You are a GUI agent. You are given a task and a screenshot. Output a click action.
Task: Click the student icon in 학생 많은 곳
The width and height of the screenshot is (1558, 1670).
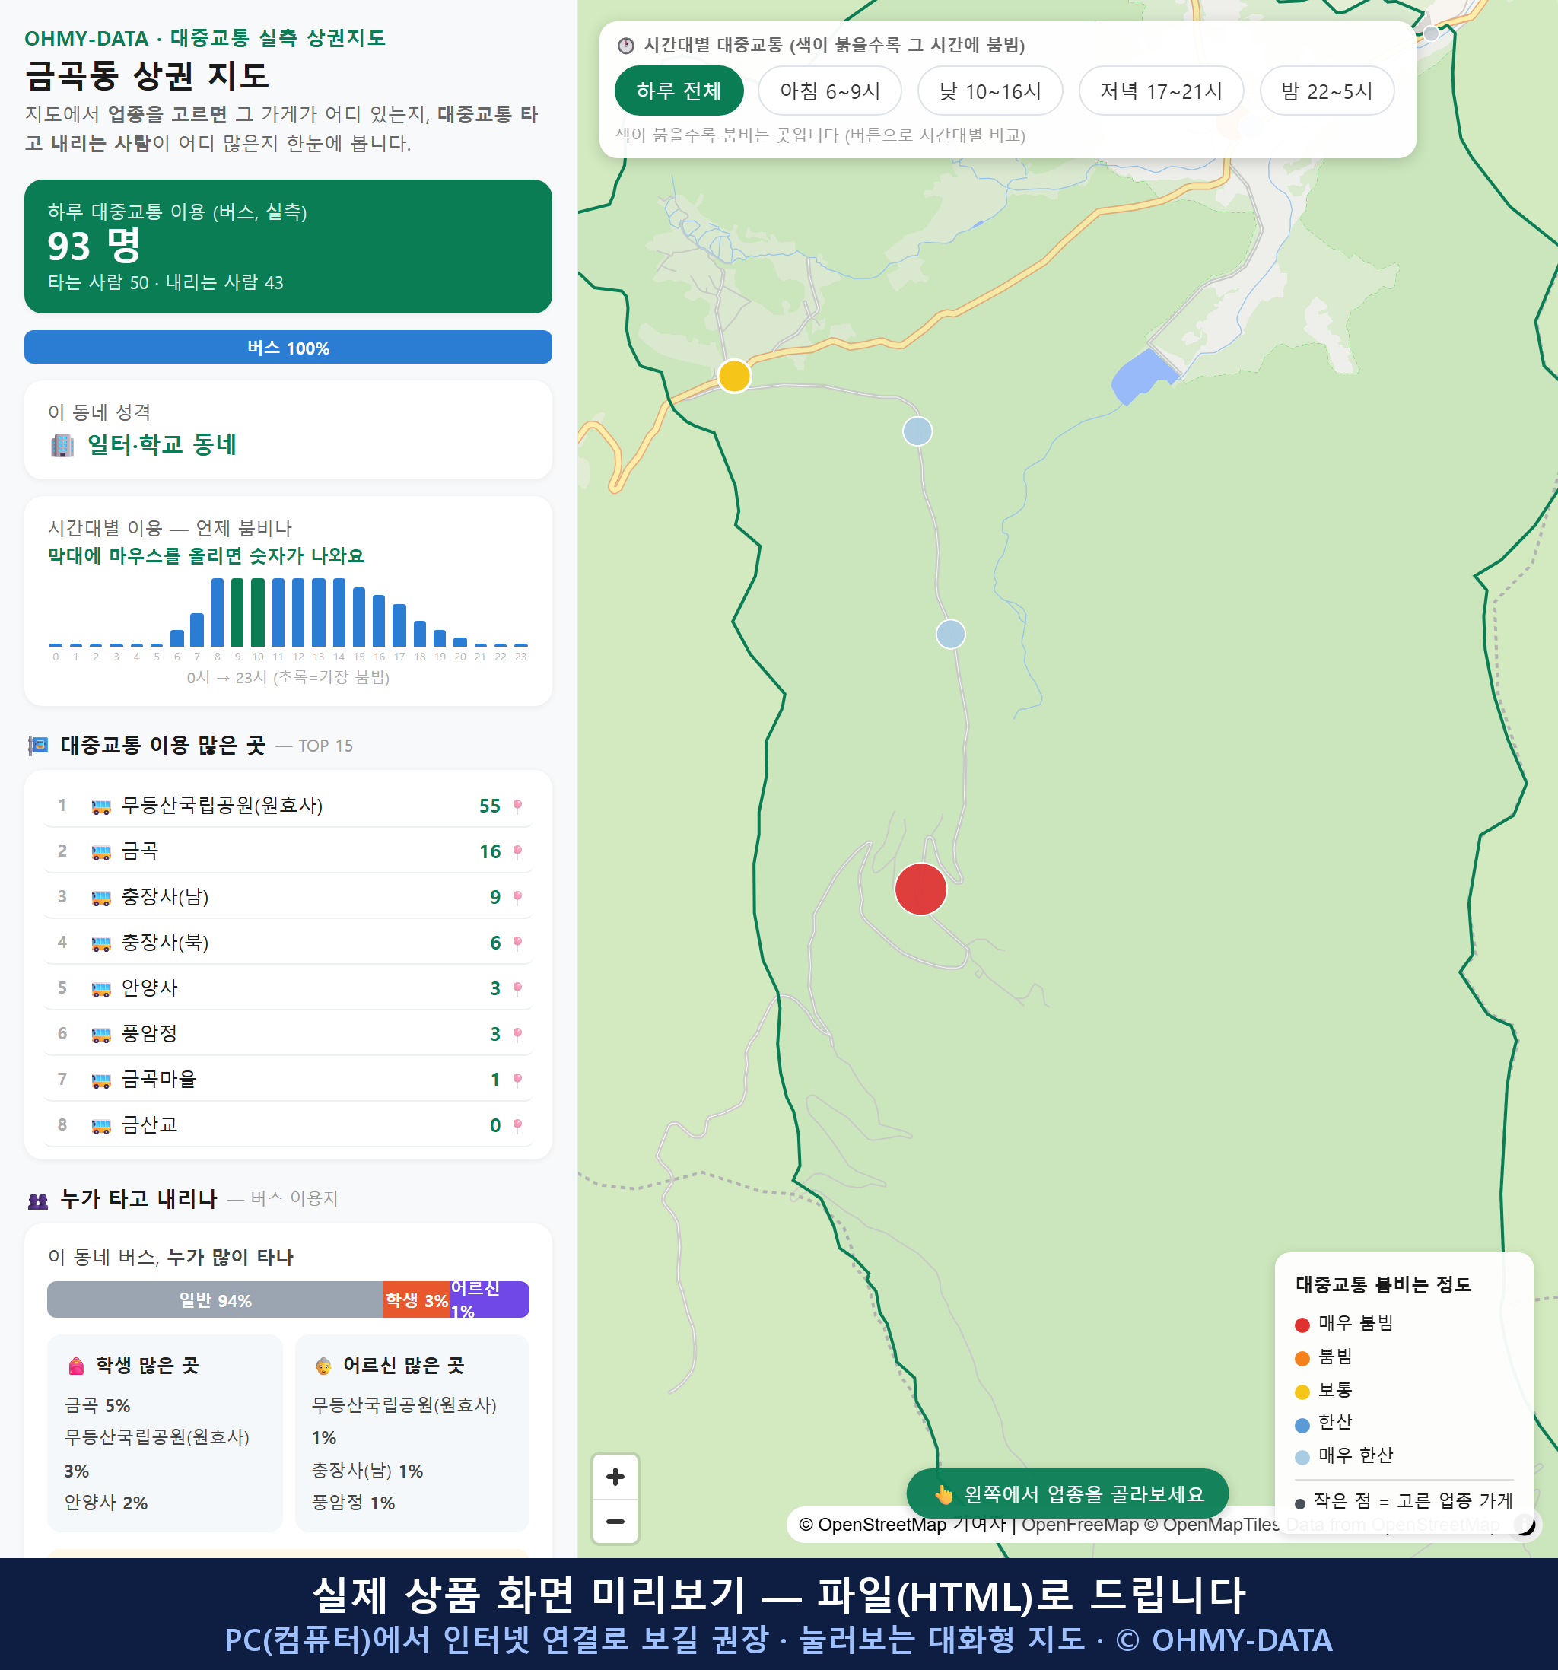(75, 1366)
